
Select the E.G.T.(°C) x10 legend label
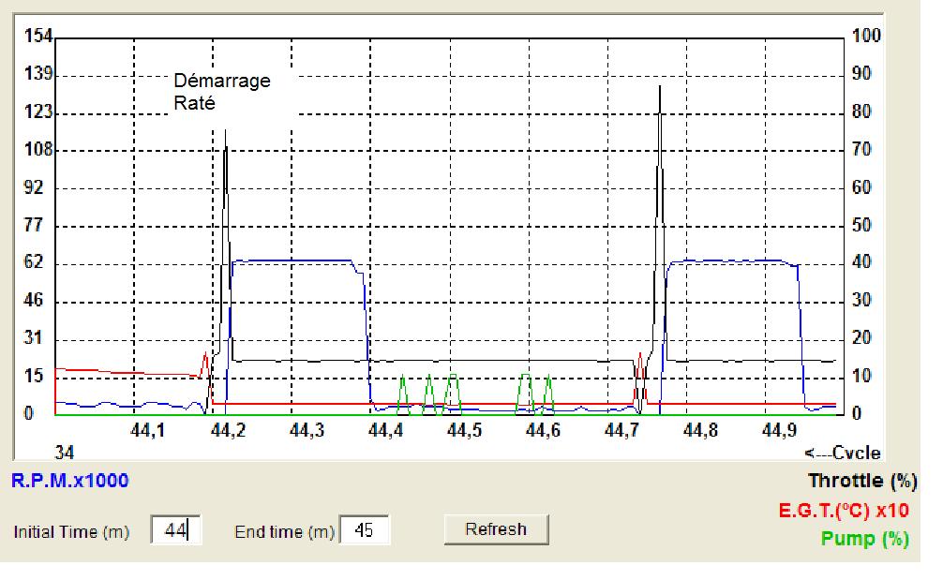856,512
